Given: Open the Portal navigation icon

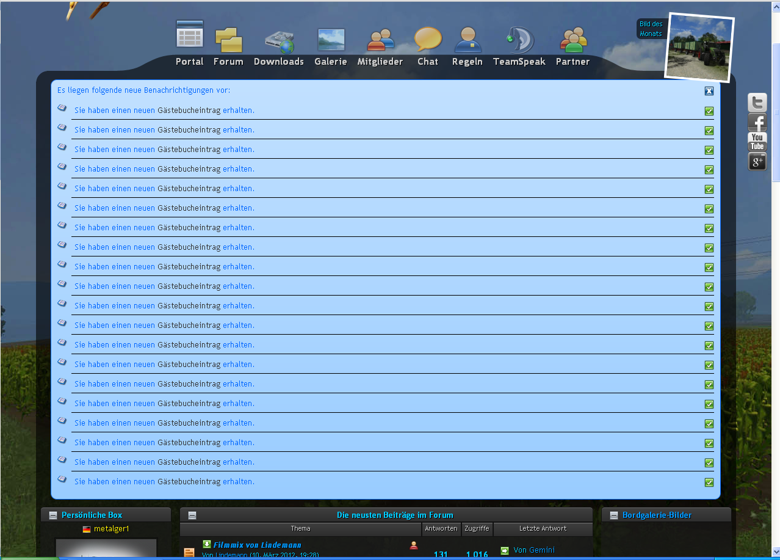Looking at the screenshot, I should pyautogui.click(x=190, y=35).
